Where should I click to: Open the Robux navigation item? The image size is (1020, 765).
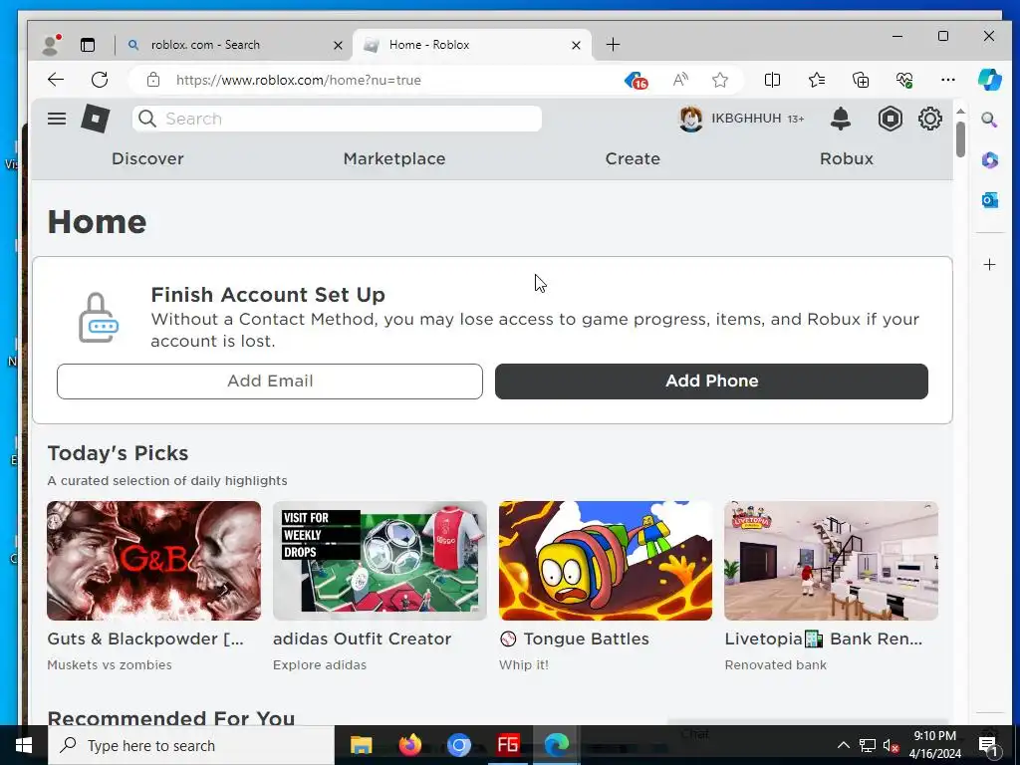click(847, 158)
